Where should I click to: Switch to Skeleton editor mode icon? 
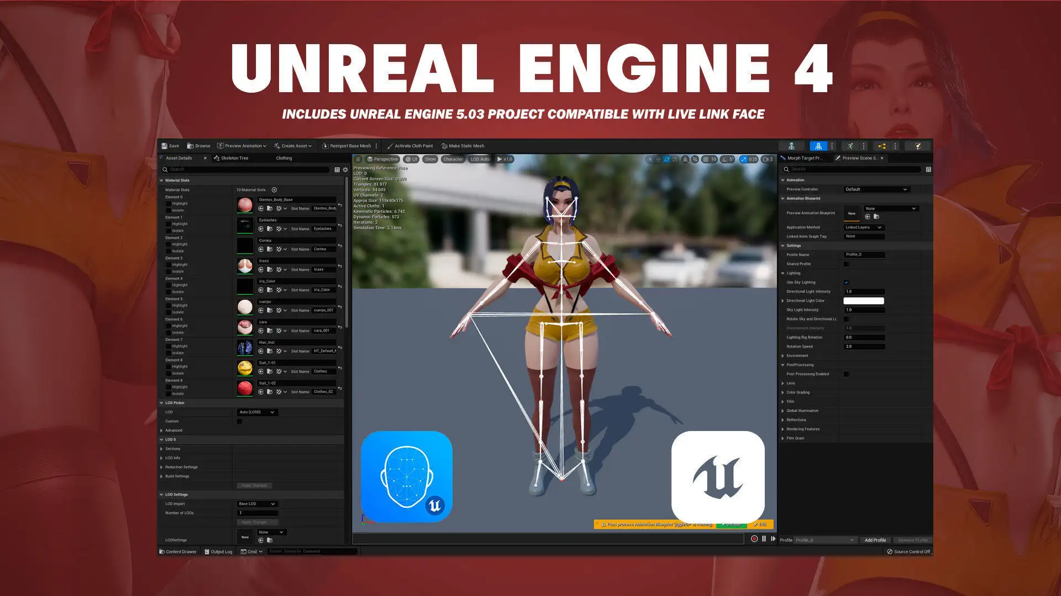(x=791, y=146)
